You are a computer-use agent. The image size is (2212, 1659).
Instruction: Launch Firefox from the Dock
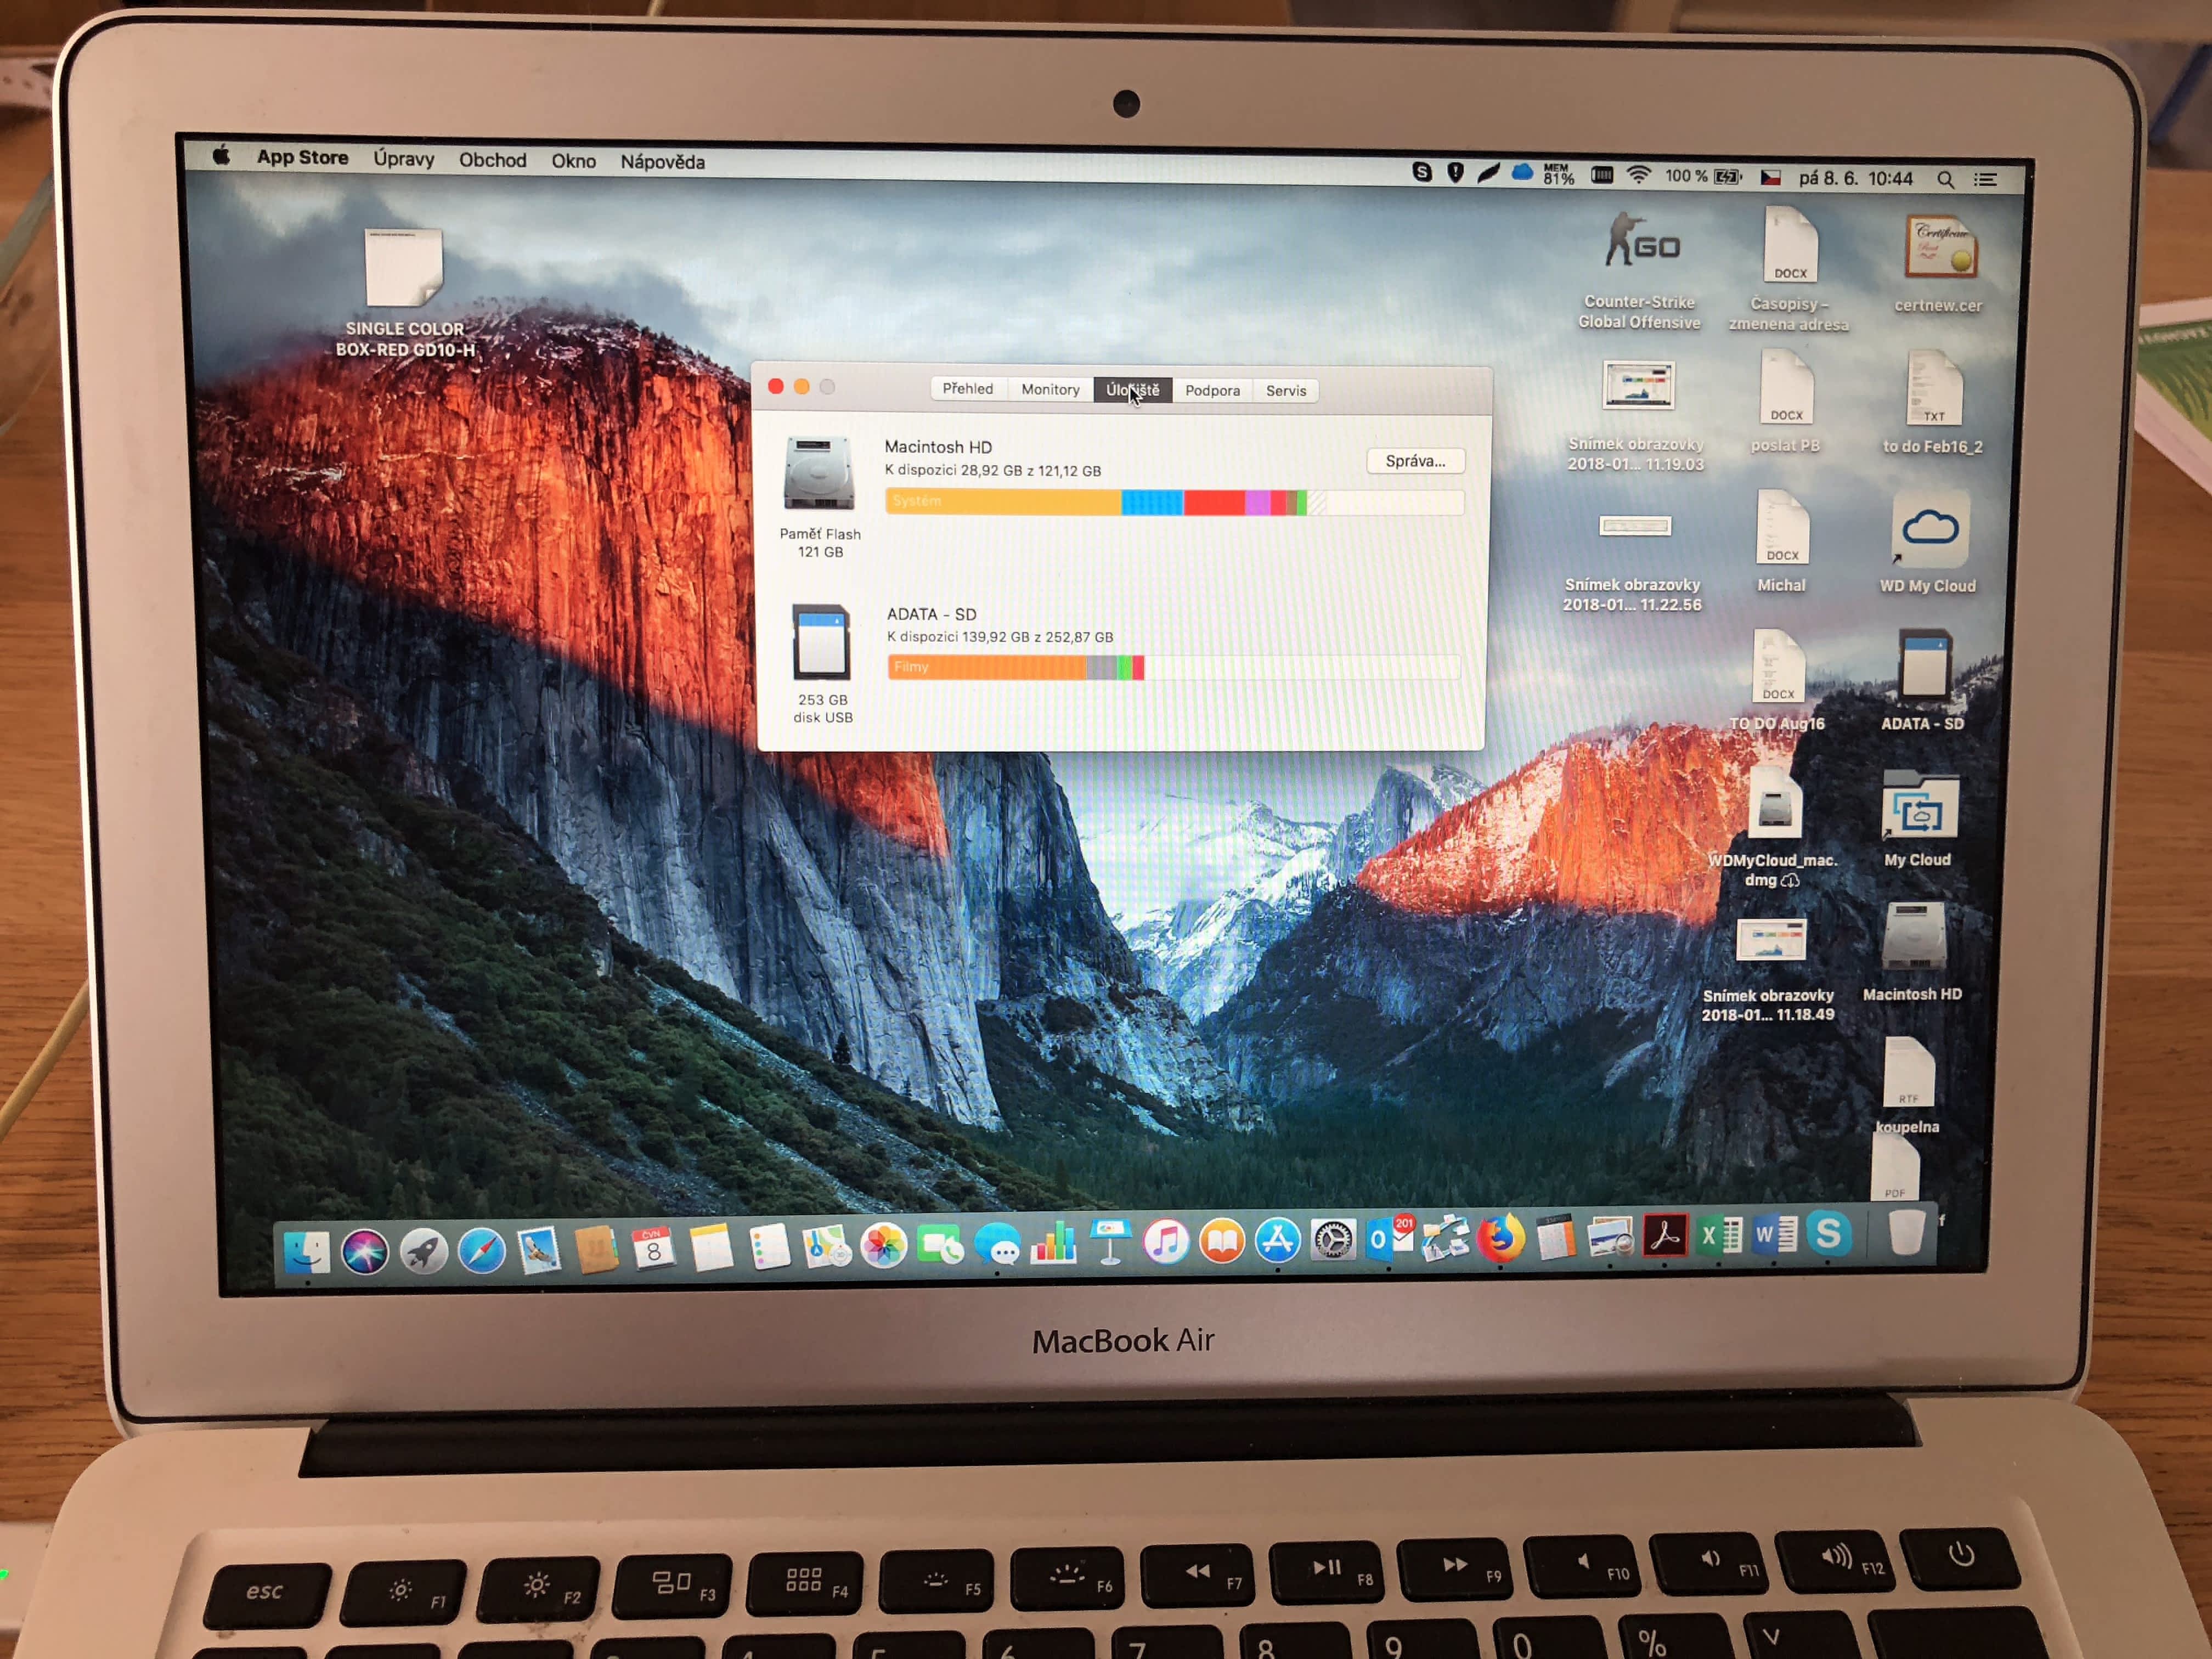(1500, 1239)
